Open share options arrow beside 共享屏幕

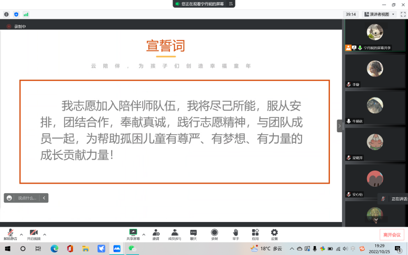pyautogui.click(x=144, y=234)
